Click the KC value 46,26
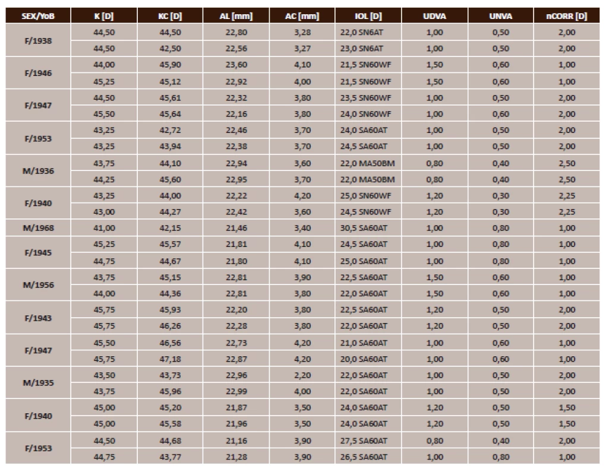 [170, 325]
